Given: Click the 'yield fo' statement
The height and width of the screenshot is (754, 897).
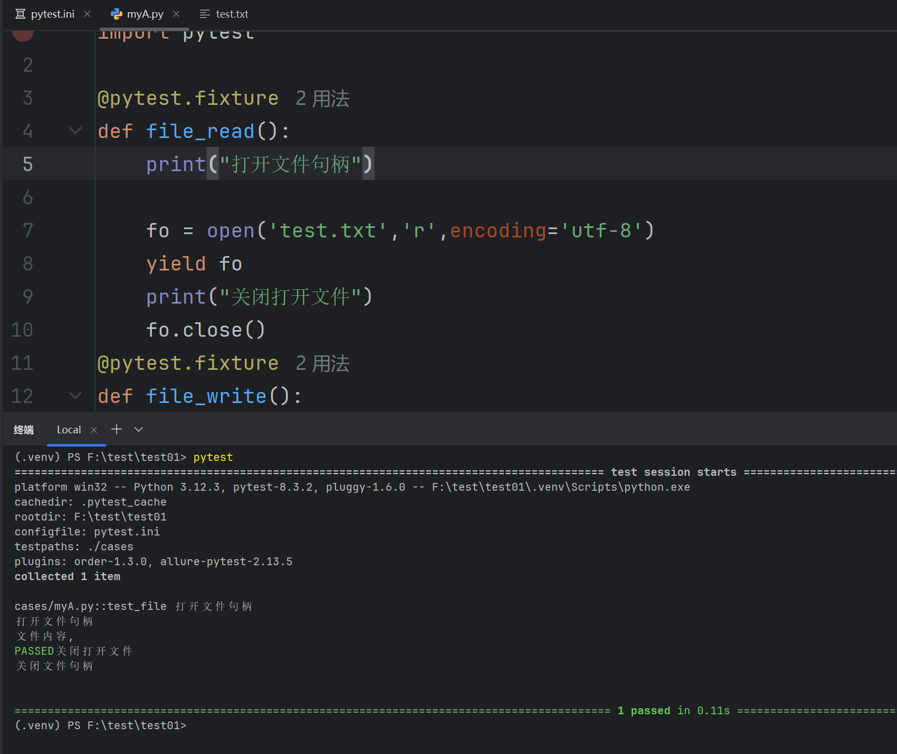Looking at the screenshot, I should click(x=194, y=264).
